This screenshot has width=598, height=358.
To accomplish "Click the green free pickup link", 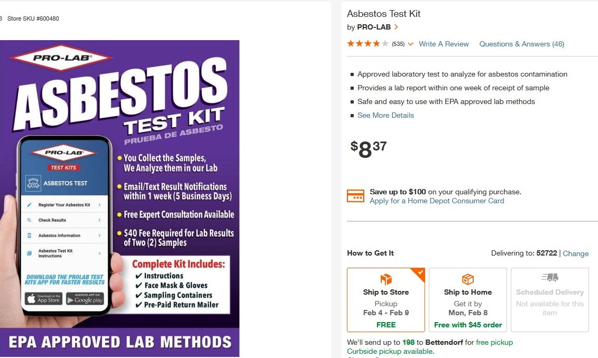I will [494, 342].
